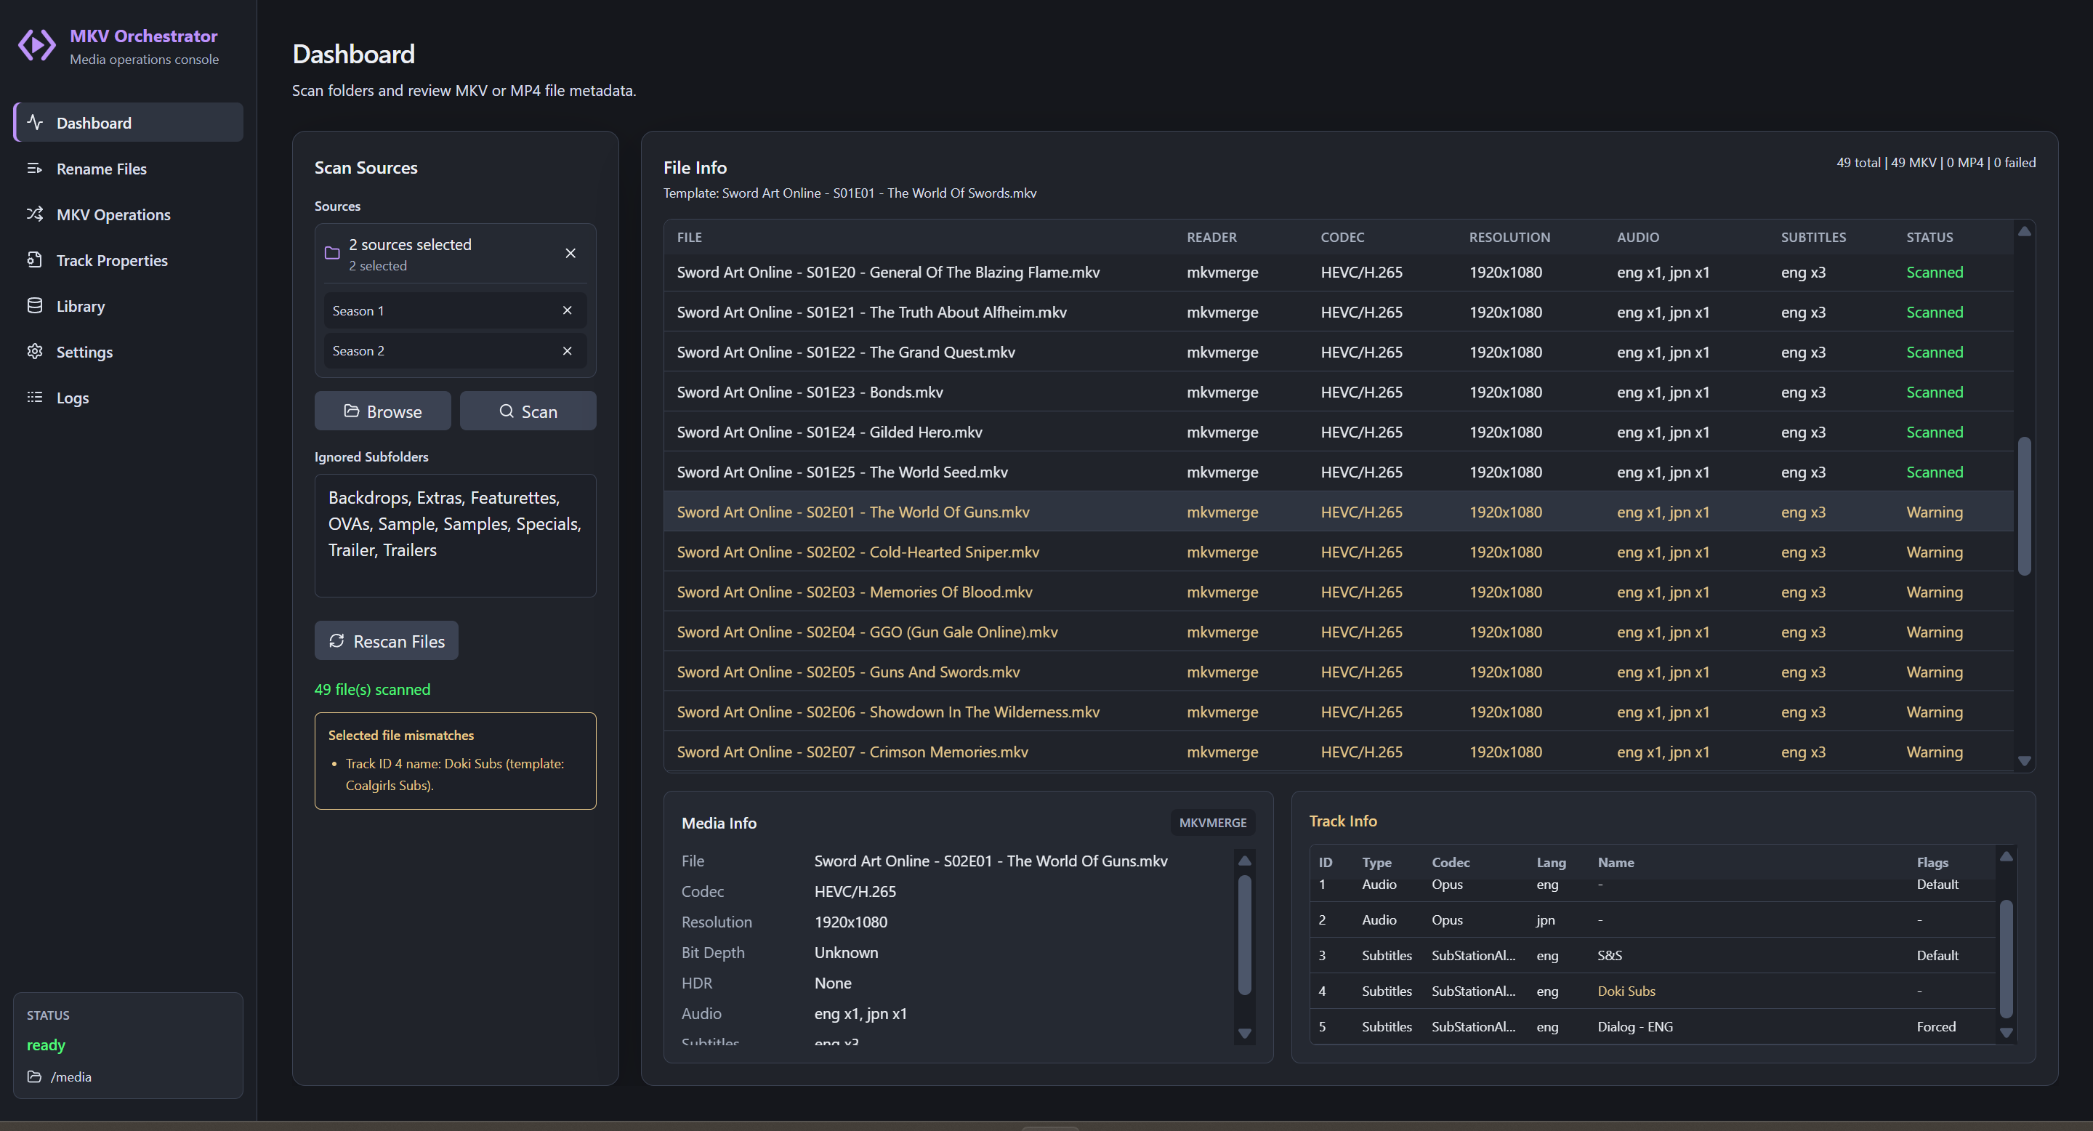This screenshot has height=1131, width=2093.
Task: Click the Scanned status for S01E25
Action: (1935, 471)
